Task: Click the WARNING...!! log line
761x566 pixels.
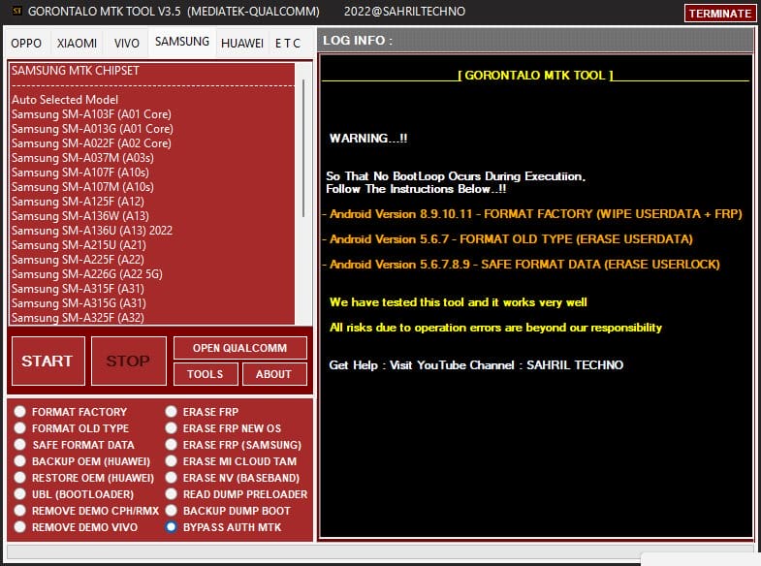Action: [368, 139]
